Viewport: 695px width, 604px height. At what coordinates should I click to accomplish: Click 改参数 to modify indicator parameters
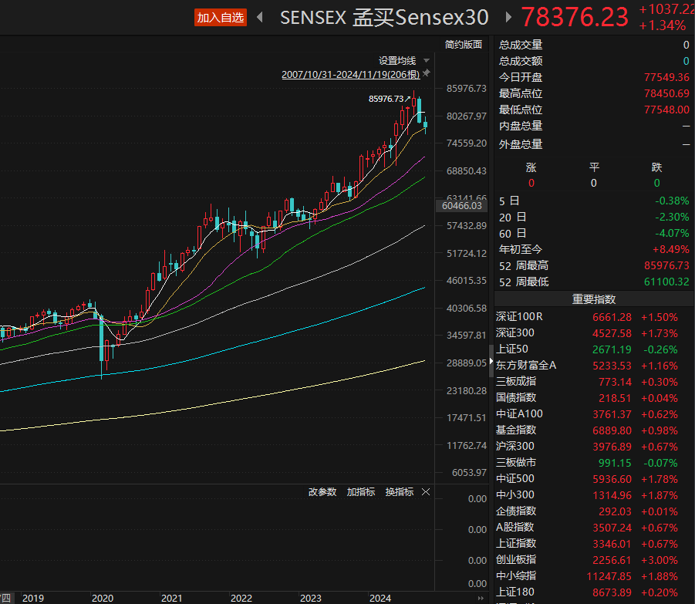(322, 492)
